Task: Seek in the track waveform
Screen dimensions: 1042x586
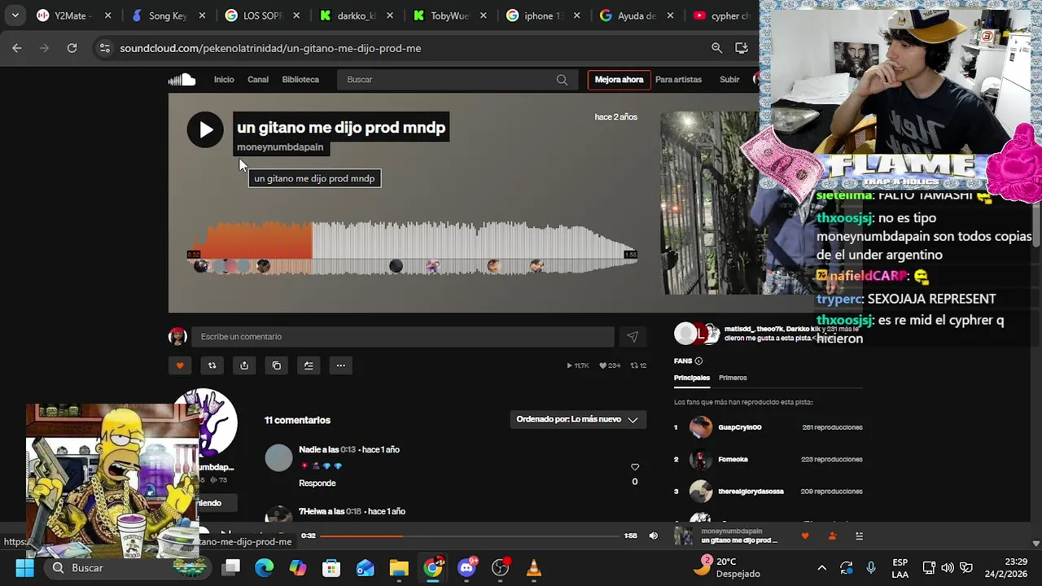Action: pos(414,248)
